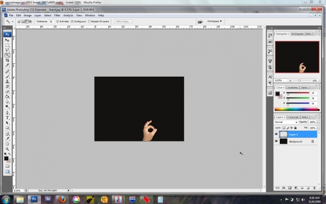326x204 pixels.
Task: Open the Analysis menu
Action: (x=68, y=15)
